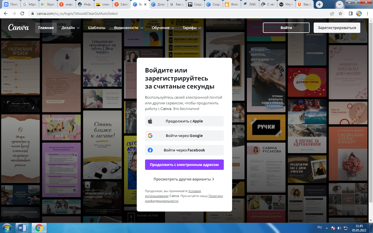Click the Зарегистрироваться button

[337, 28]
